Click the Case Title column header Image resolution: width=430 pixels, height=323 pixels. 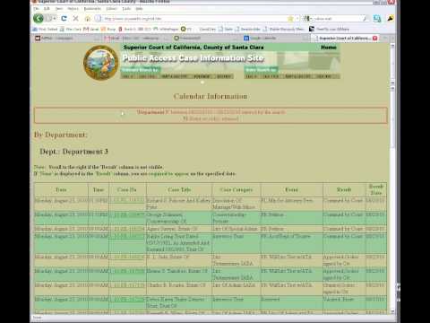click(179, 189)
